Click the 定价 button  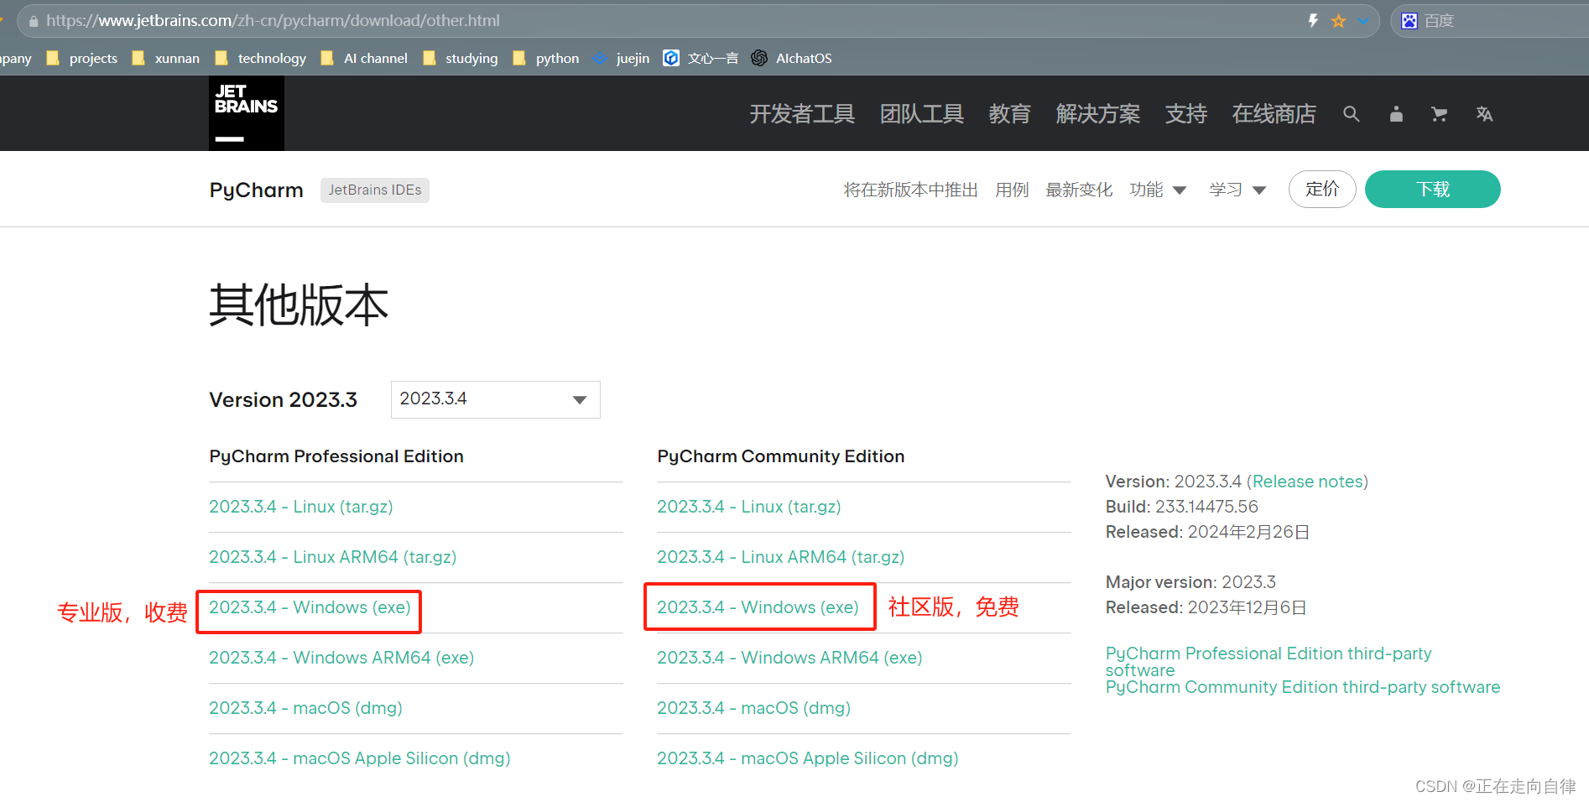1321,190
